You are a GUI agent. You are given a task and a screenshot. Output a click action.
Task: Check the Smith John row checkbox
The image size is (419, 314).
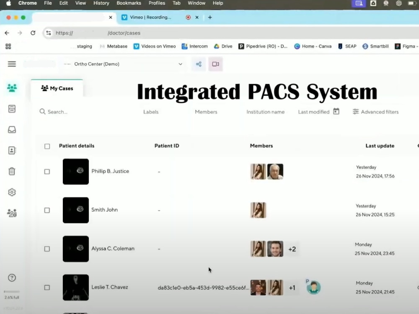click(47, 211)
